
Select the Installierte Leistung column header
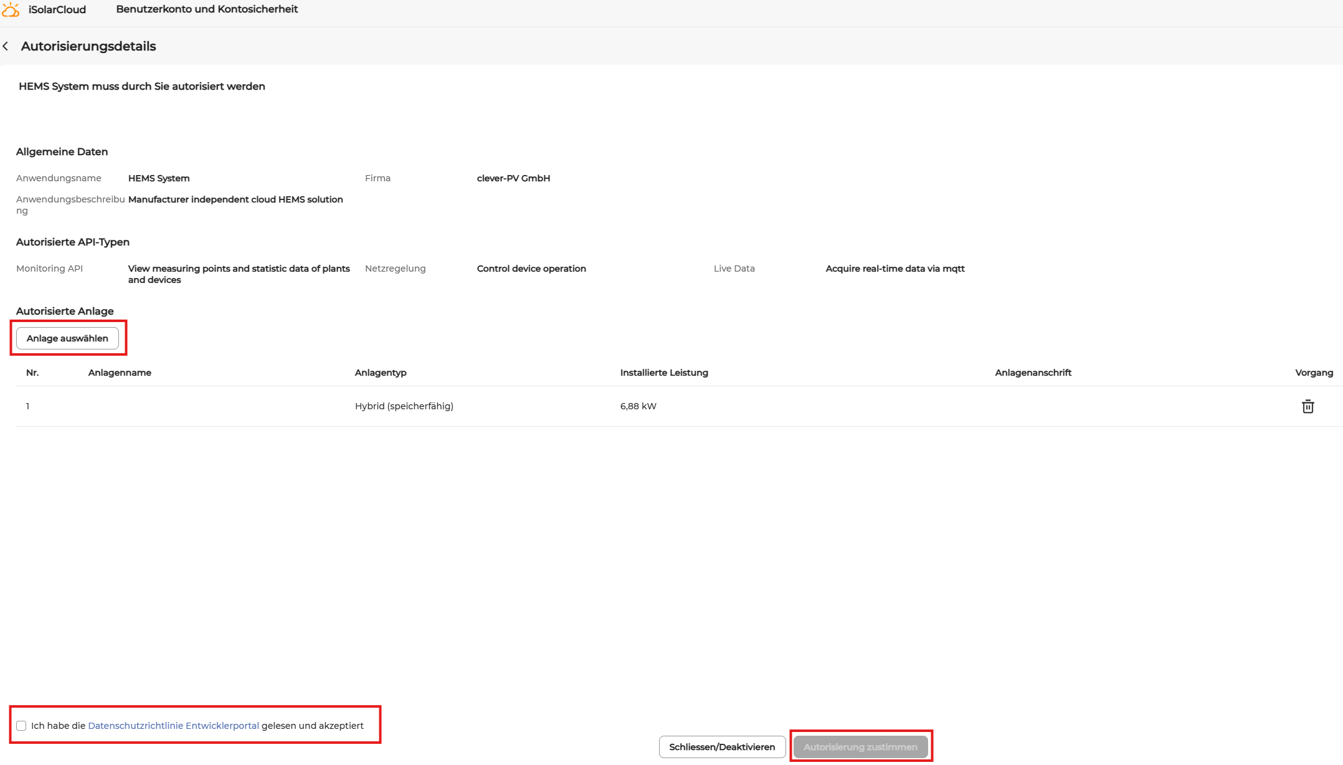coord(663,373)
